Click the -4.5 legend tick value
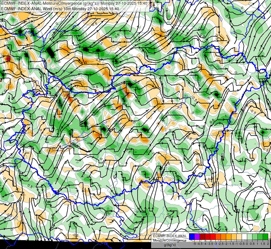The image size is (271, 249). pyautogui.click(x=200, y=244)
